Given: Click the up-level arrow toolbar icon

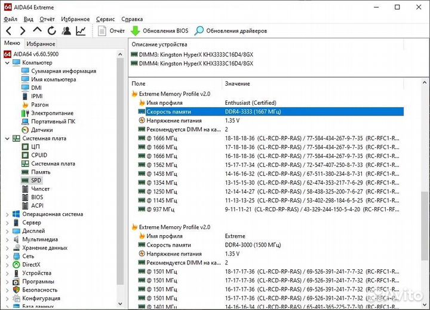Looking at the screenshot, I should (37, 30).
